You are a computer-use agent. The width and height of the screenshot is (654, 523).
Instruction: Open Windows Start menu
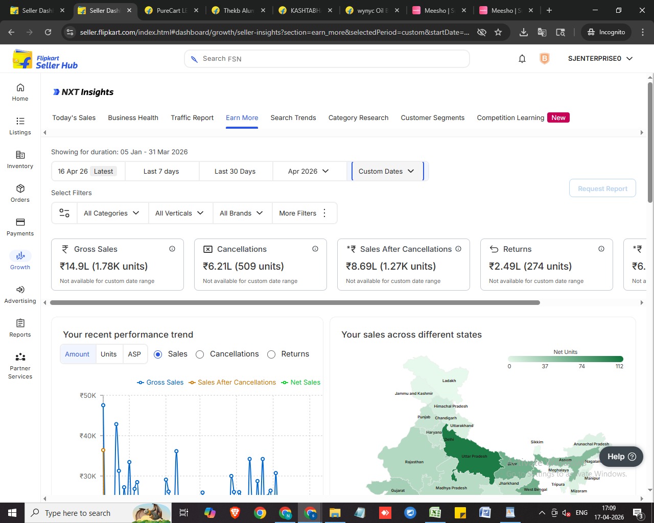[x=12, y=513]
